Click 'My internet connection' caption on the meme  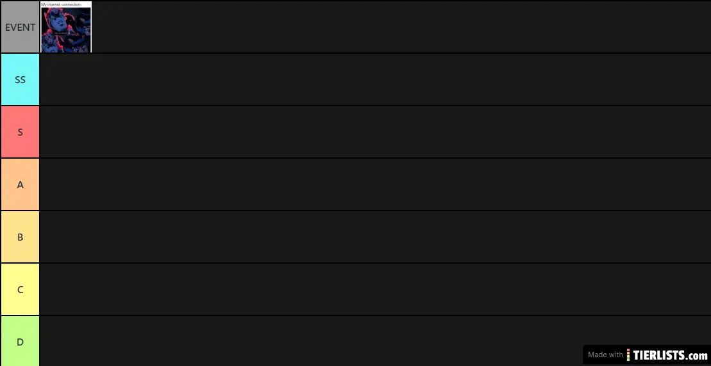pyautogui.click(x=61, y=4)
